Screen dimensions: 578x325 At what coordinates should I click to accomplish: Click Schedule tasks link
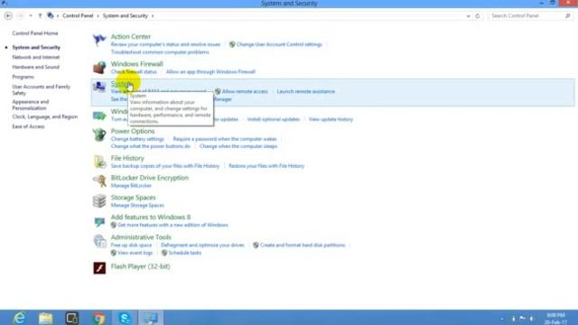click(184, 253)
